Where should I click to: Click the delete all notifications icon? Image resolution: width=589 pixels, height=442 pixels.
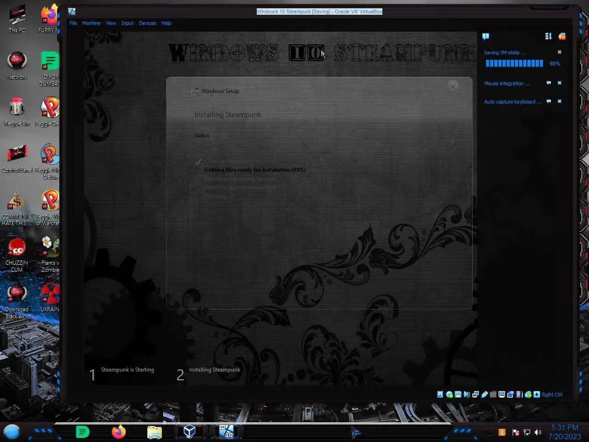(562, 36)
